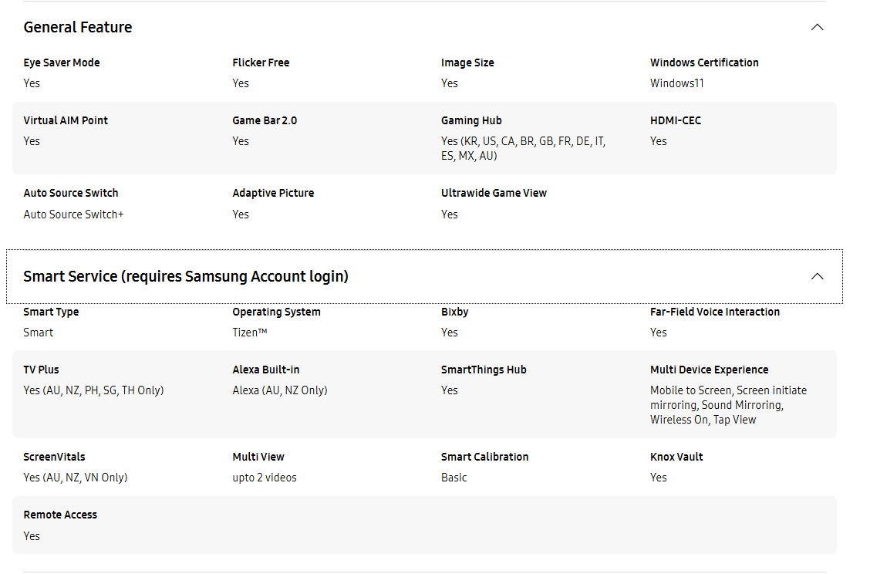This screenshot has height=574, width=870.
Task: Select the Auto Source Switch+ value
Action: [73, 214]
